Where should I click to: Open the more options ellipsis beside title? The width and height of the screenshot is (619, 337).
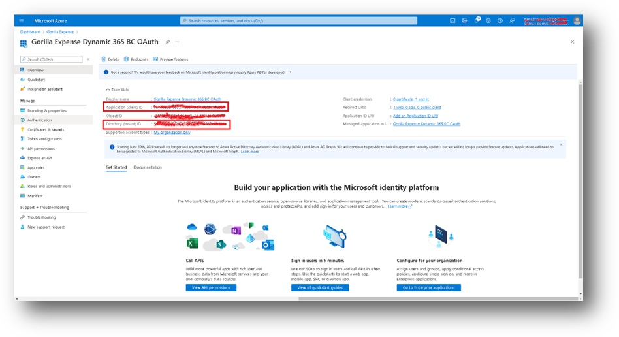click(177, 42)
